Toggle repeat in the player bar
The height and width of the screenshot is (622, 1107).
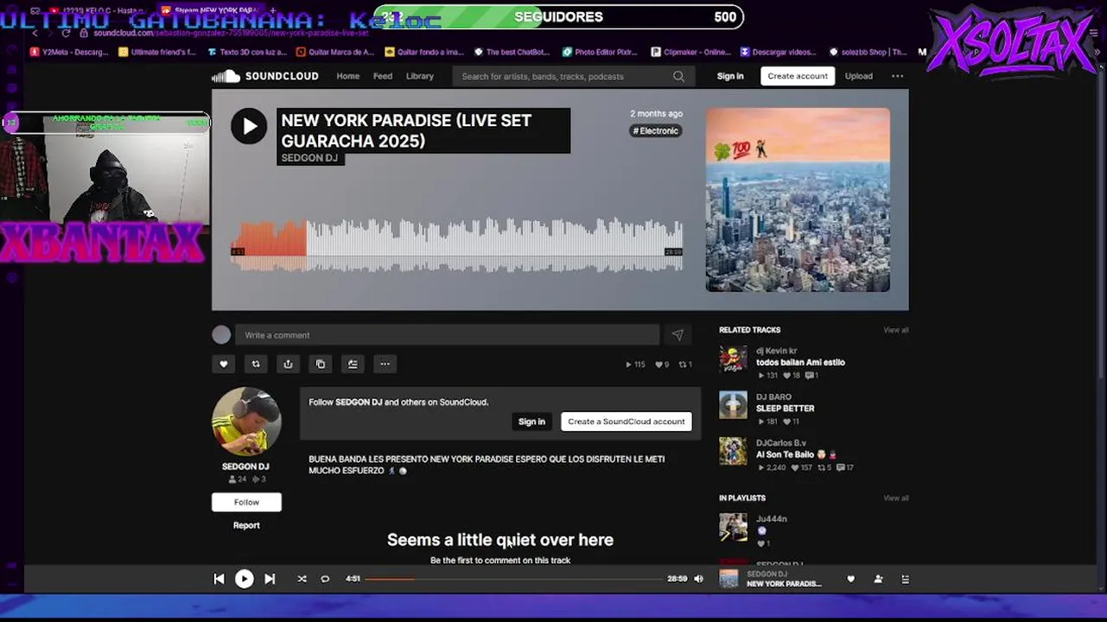[x=325, y=579]
